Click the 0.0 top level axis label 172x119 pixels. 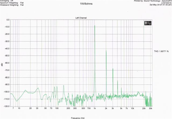click(x=8, y=20)
